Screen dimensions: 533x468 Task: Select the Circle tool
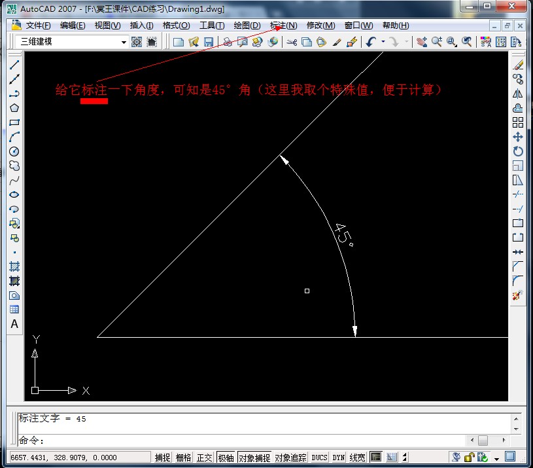[14, 151]
